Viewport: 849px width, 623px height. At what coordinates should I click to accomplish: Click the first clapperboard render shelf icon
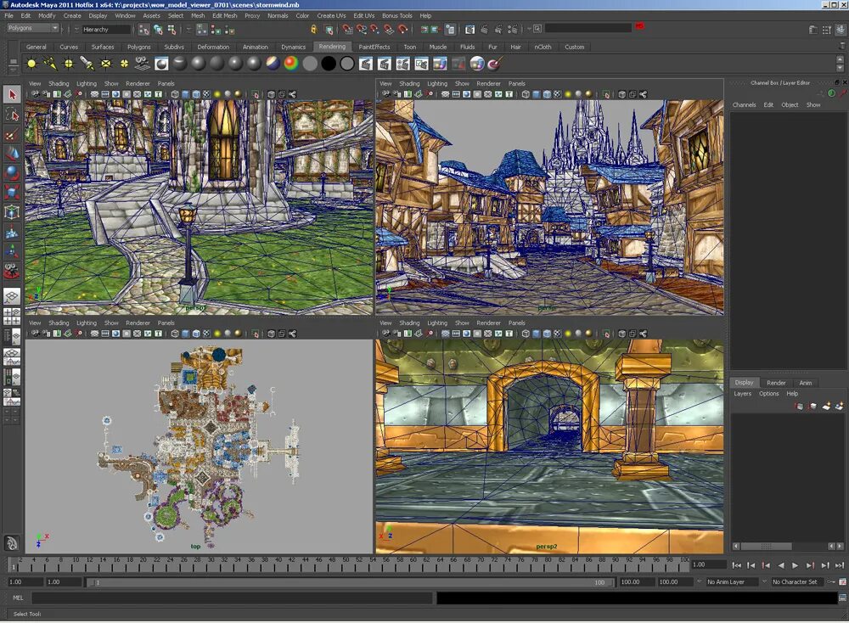[x=366, y=64]
